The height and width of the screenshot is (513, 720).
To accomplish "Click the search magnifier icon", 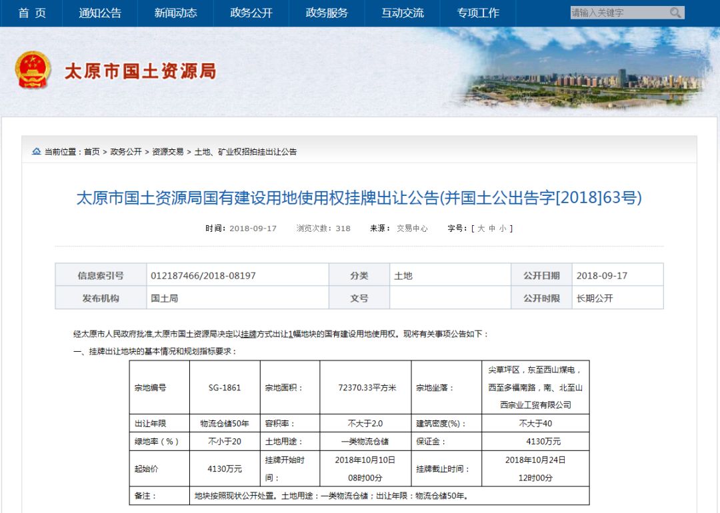I will pos(675,13).
